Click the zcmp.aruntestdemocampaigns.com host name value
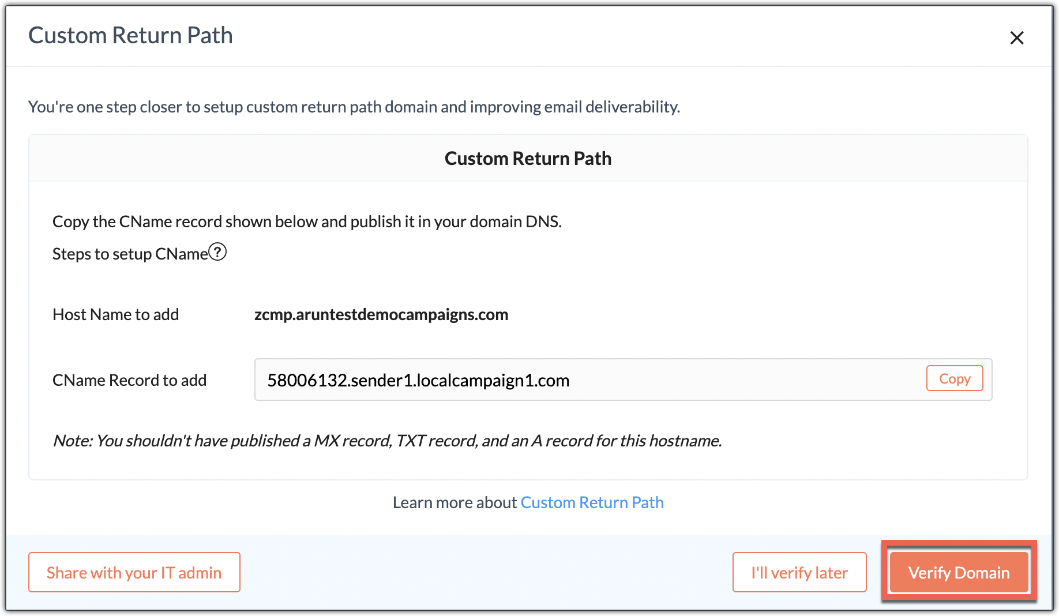The image size is (1059, 616). (x=381, y=314)
